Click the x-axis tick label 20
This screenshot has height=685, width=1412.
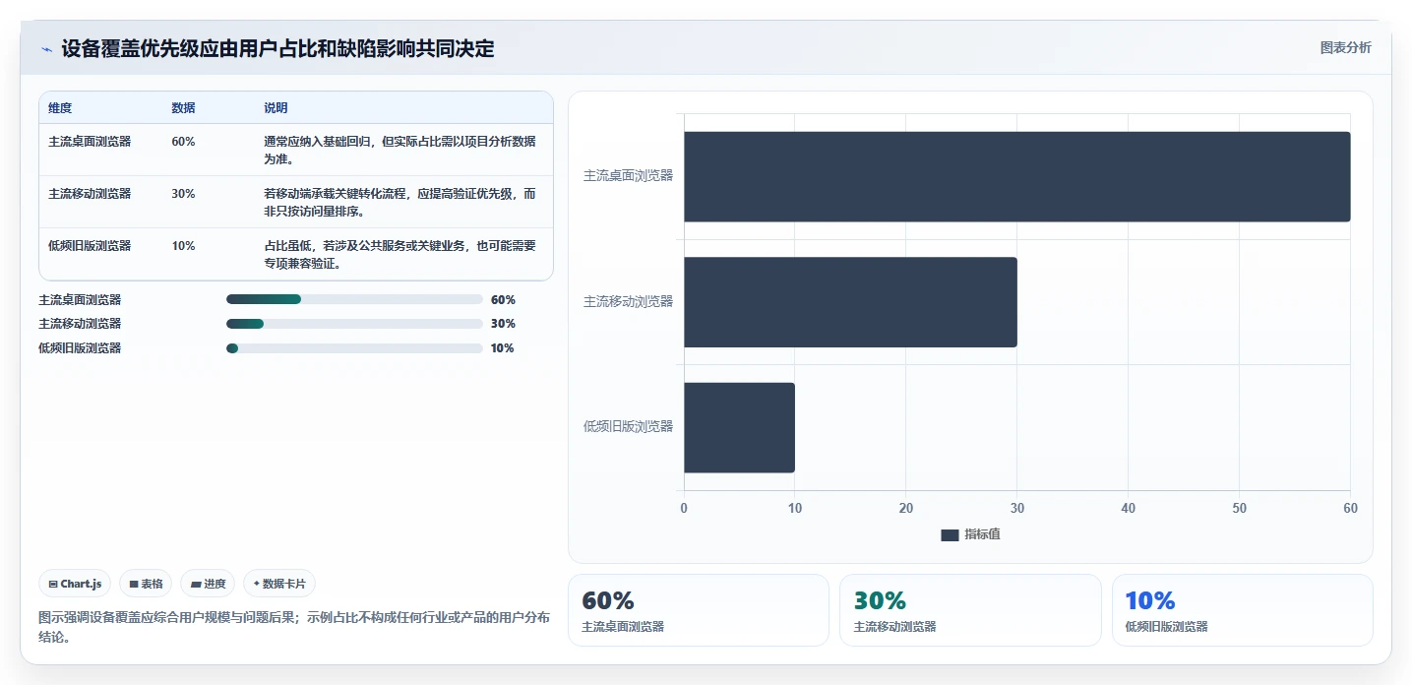(906, 509)
